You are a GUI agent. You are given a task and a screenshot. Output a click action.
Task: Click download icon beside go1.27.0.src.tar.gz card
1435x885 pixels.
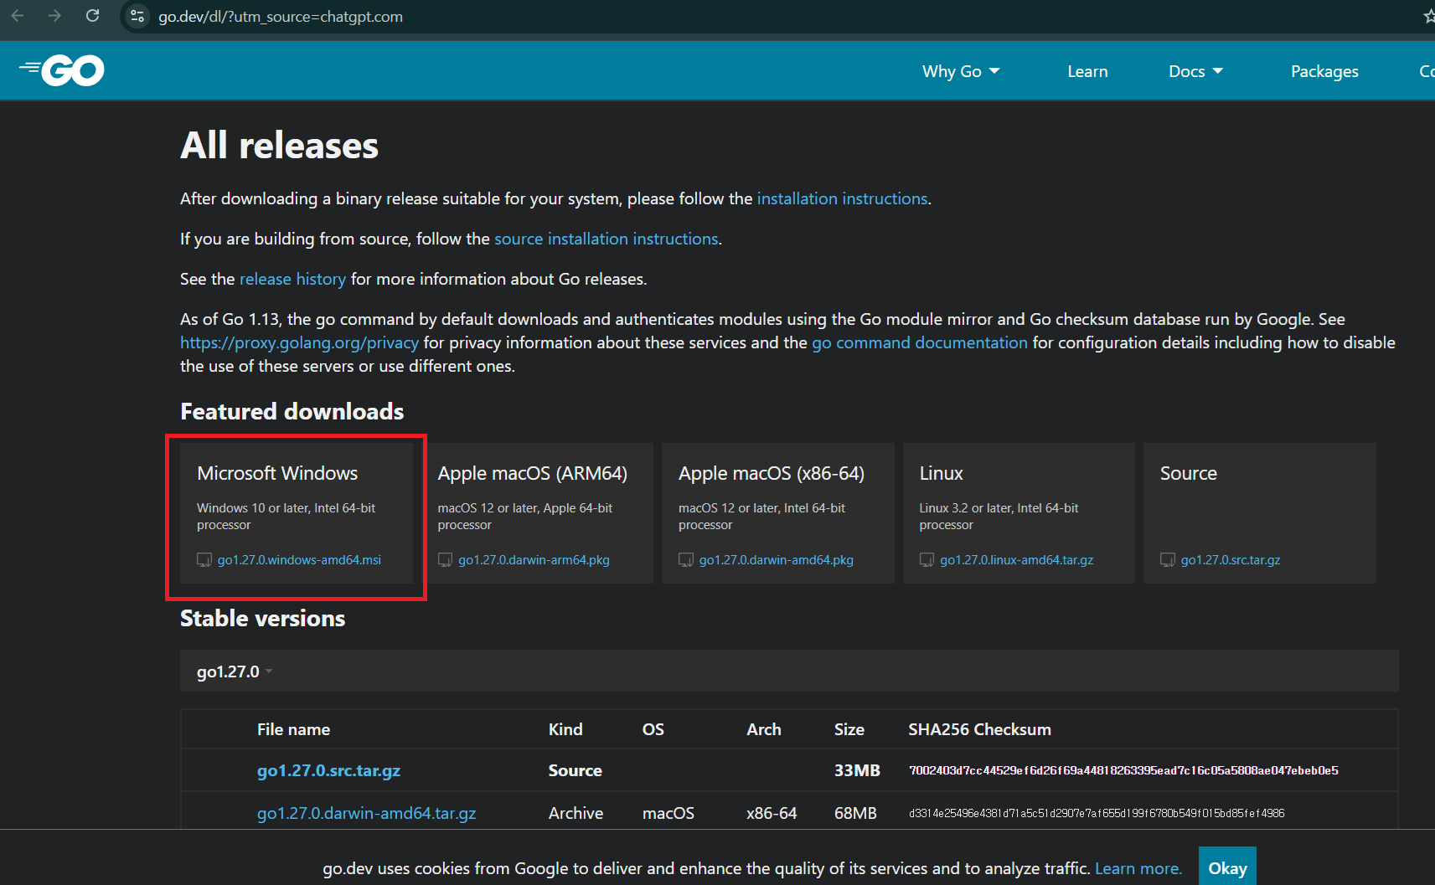click(x=1168, y=560)
